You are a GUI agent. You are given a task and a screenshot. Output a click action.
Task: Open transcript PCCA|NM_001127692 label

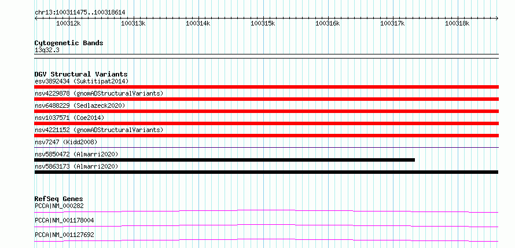pyautogui.click(x=64, y=235)
